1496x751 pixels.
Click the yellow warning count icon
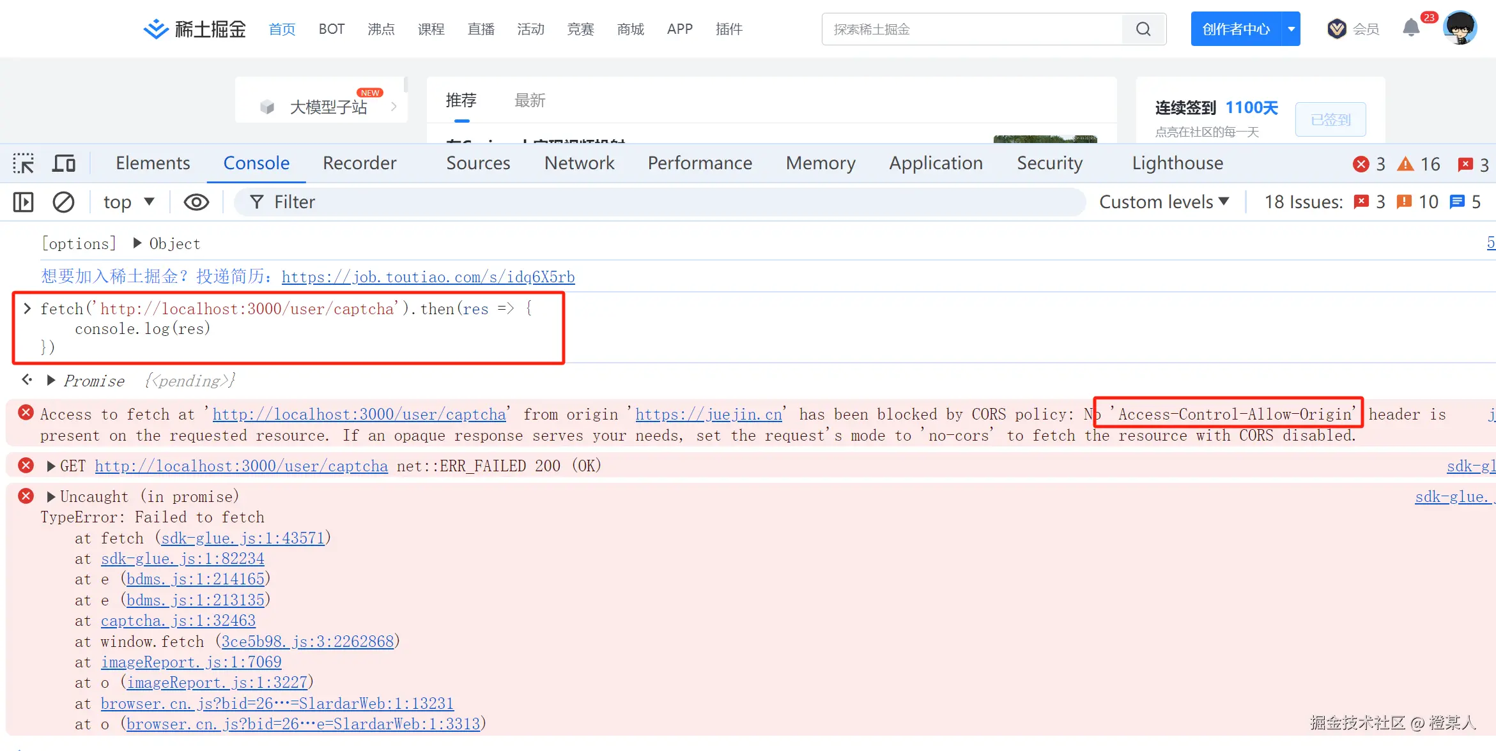(x=1405, y=164)
